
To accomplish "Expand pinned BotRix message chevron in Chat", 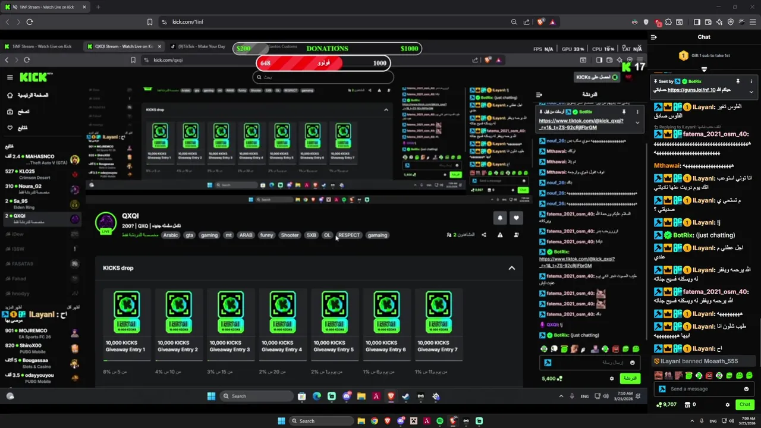I will 751,92.
